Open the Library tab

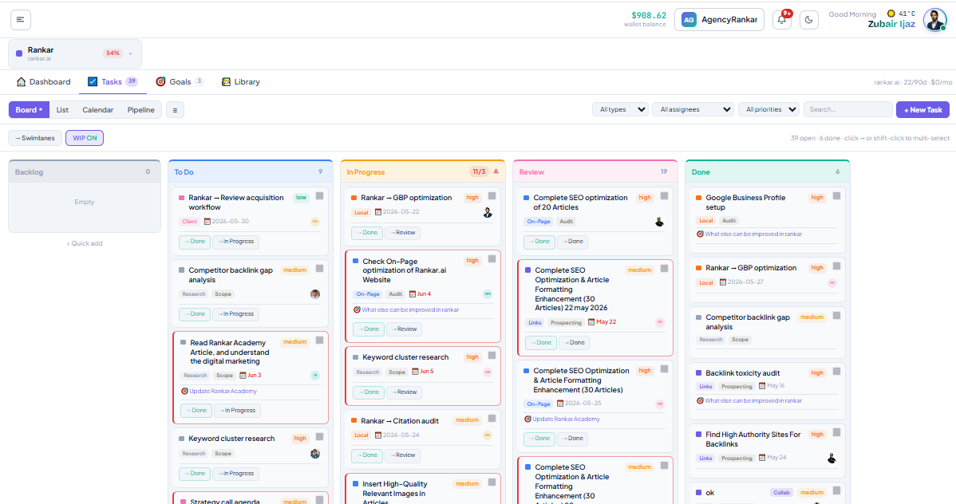(x=241, y=81)
